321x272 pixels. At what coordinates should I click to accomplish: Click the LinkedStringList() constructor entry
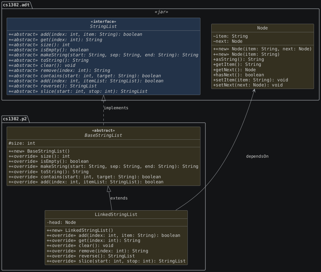point(80,231)
